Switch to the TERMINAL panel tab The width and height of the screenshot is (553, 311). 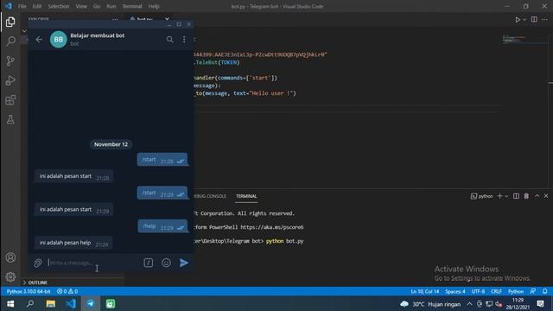click(x=246, y=196)
